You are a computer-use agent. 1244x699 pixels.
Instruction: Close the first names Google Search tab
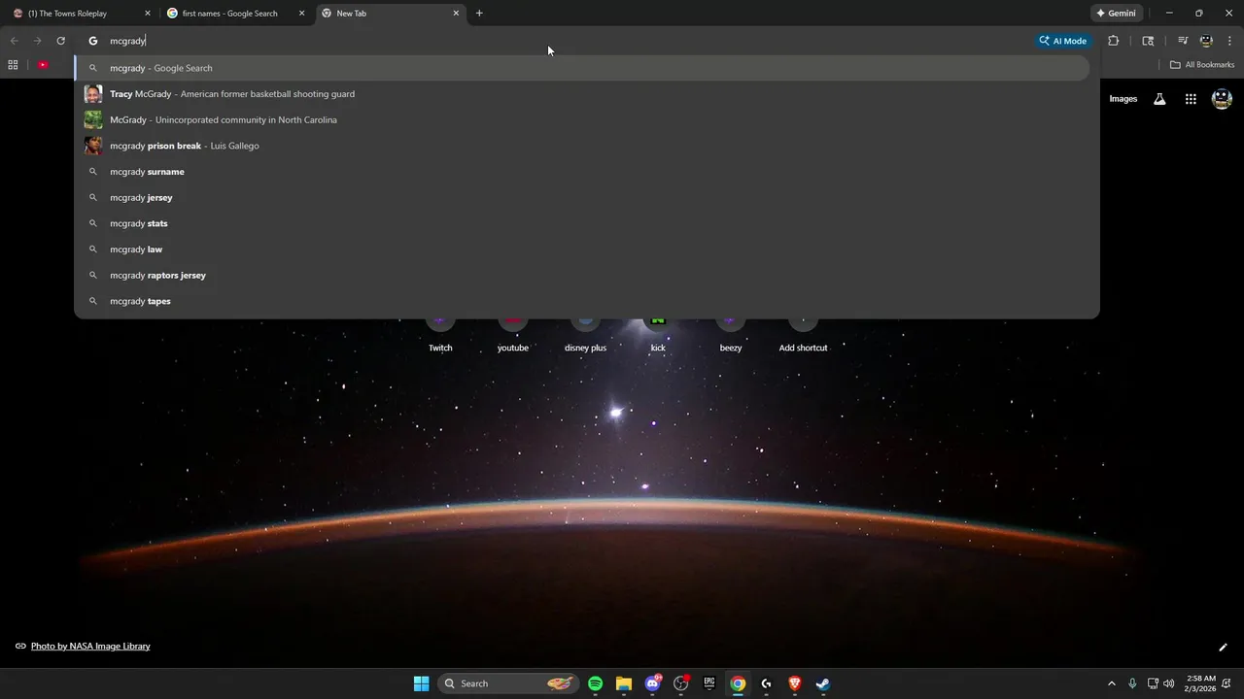click(x=302, y=14)
